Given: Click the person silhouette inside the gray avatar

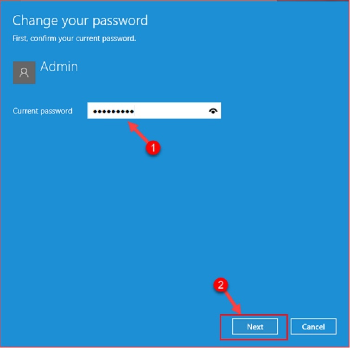Looking at the screenshot, I should click(x=24, y=73).
